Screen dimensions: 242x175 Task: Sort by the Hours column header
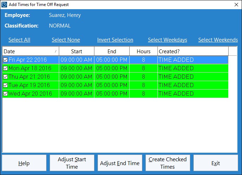click(x=143, y=52)
